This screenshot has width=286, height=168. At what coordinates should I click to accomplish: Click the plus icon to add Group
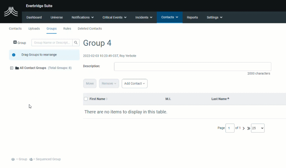(x=15, y=42)
